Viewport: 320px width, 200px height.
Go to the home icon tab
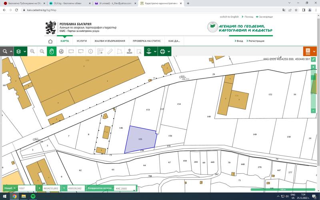(x=50, y=41)
